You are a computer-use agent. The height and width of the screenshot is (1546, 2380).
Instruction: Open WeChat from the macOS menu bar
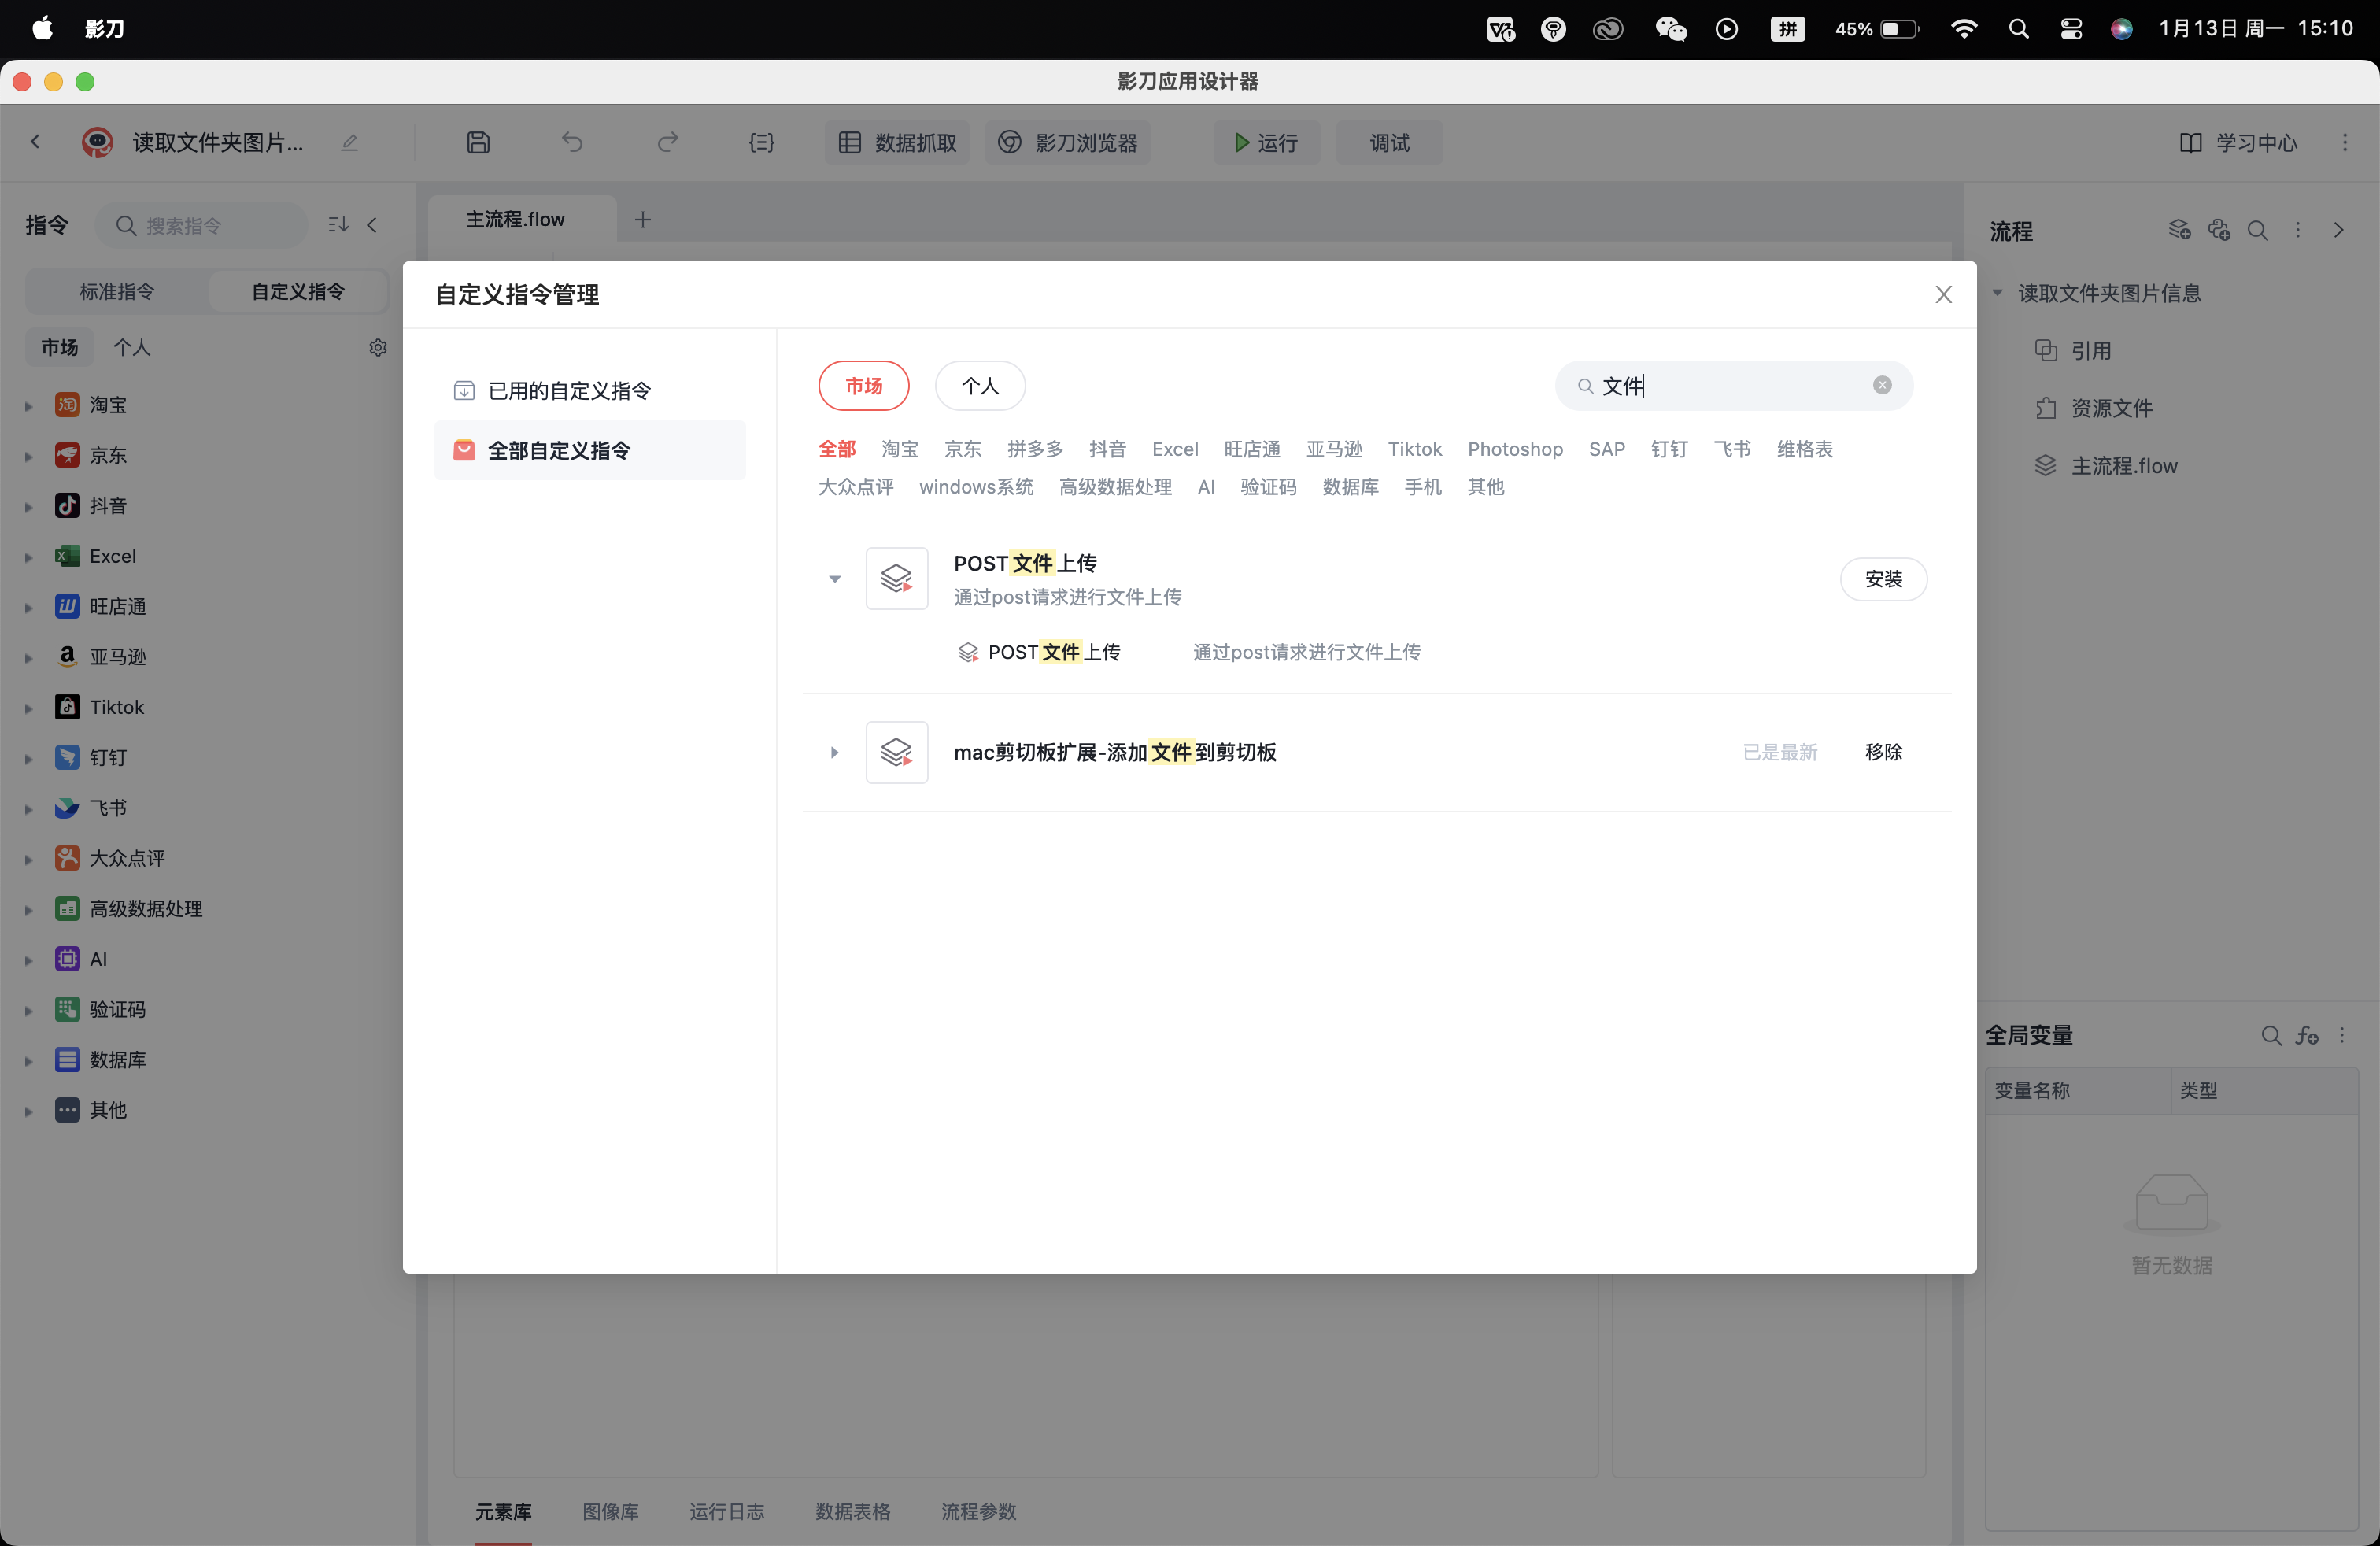pyautogui.click(x=1670, y=29)
